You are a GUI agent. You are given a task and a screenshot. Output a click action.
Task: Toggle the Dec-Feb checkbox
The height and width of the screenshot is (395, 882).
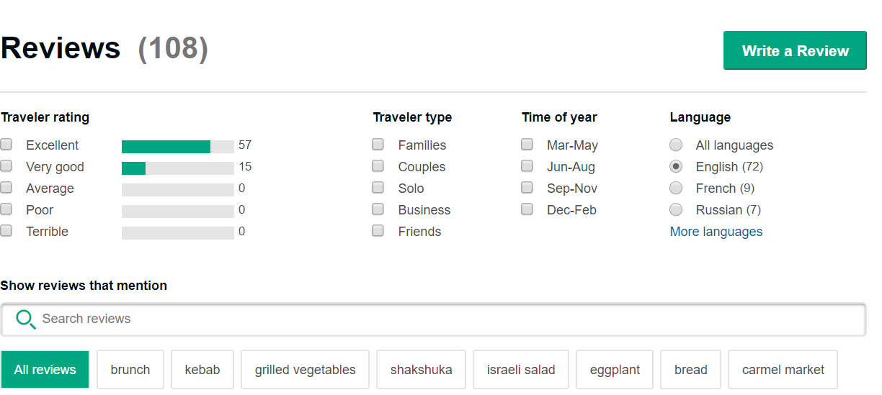(527, 209)
